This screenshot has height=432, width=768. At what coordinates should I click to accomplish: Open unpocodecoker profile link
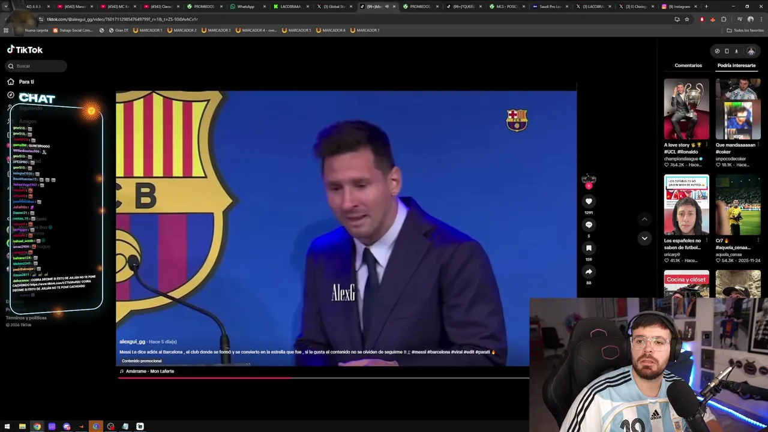[731, 159]
